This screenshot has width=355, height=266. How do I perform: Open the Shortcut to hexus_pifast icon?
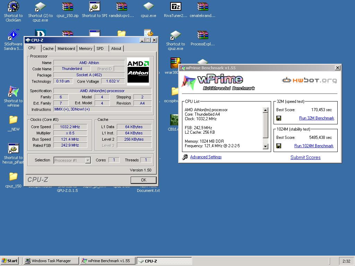coord(13,149)
